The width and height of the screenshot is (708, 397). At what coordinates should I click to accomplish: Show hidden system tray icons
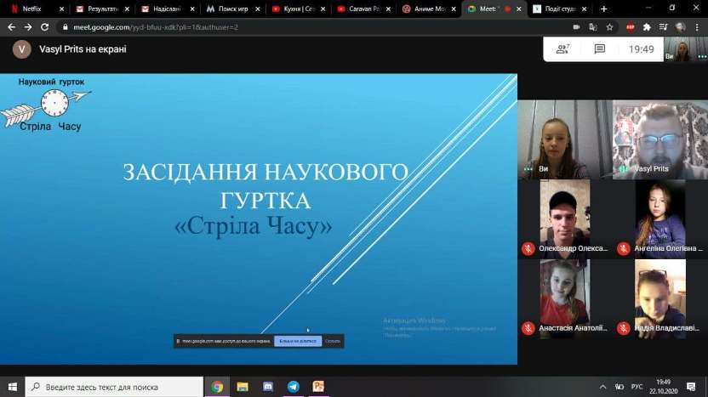[602, 386]
